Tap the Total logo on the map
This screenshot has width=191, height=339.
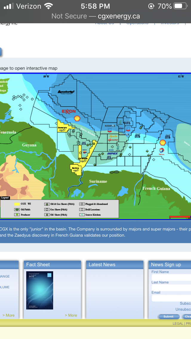pos(161,151)
